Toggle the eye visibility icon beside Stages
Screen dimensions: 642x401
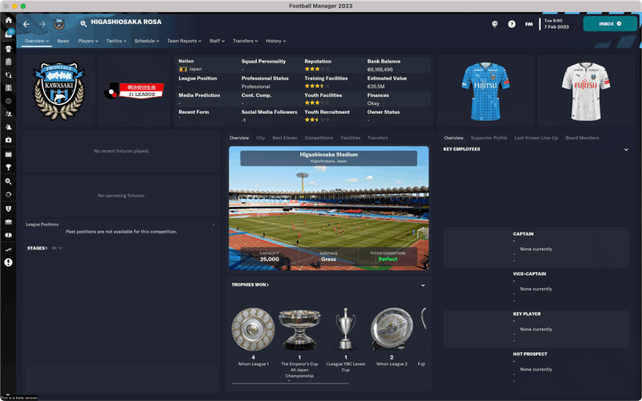pyautogui.click(x=54, y=248)
